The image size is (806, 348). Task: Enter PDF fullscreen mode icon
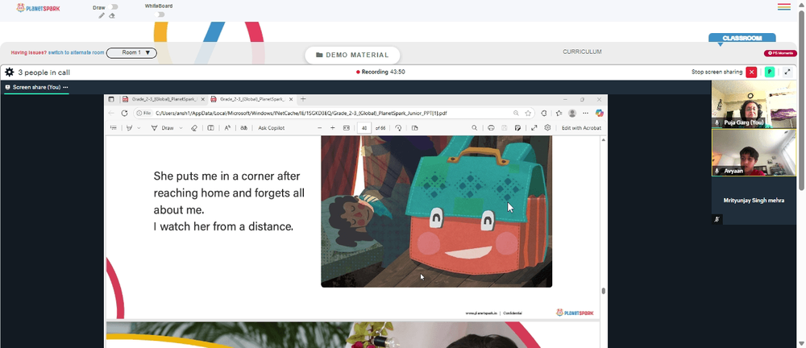tap(534, 128)
